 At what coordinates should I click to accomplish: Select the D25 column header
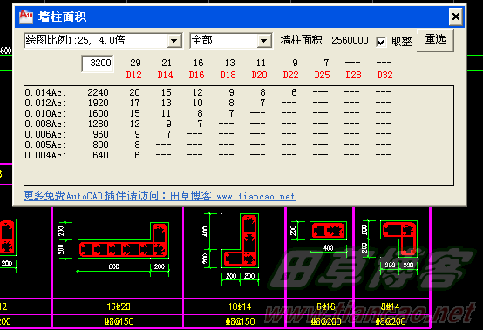[x=323, y=75]
